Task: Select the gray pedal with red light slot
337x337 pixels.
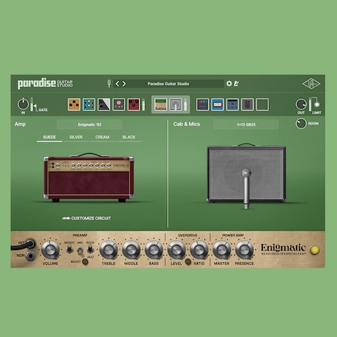Action: tap(247, 104)
